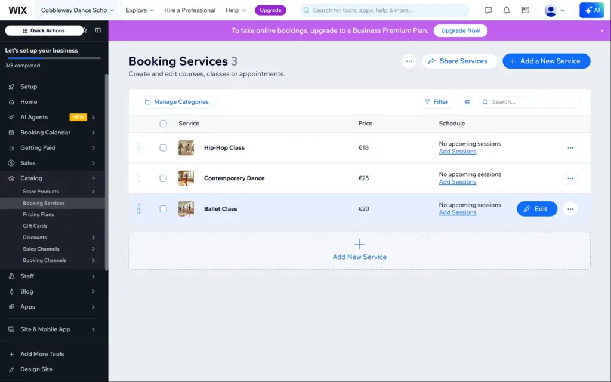Open the more options button beside Share Services
The width and height of the screenshot is (611, 382).
409,61
